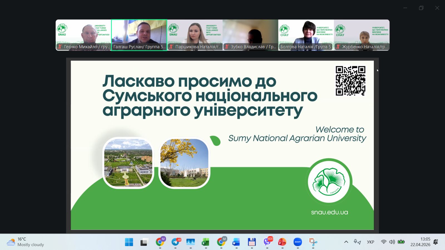The height and width of the screenshot is (250, 445).
Task: Open the blue floppy disk app
Action: click(x=252, y=242)
